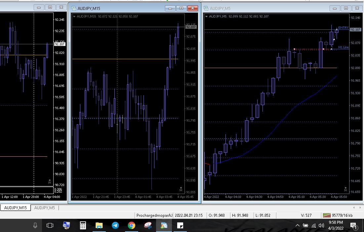Open the Wi-Fi network tray icon
Screen dimensions: 364x232
(x=314, y=225)
